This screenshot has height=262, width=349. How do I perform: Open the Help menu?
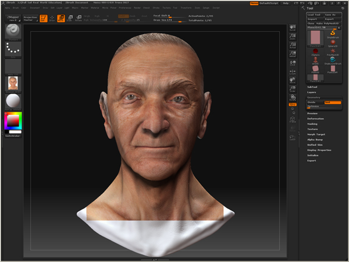tap(285, 3)
